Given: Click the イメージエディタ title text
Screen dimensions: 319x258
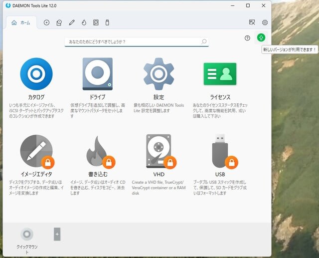Looking at the screenshot, I should 36,174.
